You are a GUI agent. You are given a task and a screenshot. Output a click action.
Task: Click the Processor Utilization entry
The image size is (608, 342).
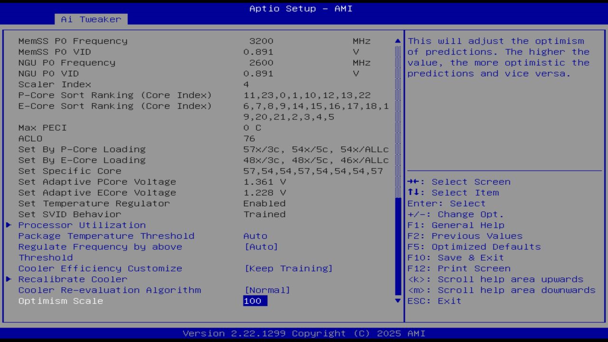(82, 225)
